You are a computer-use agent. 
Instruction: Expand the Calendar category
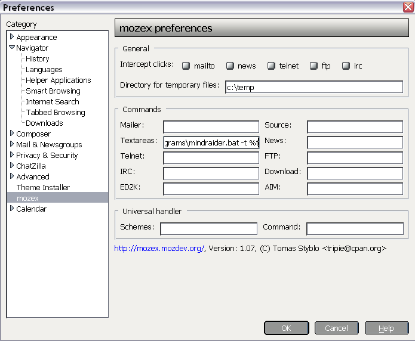[12, 208]
